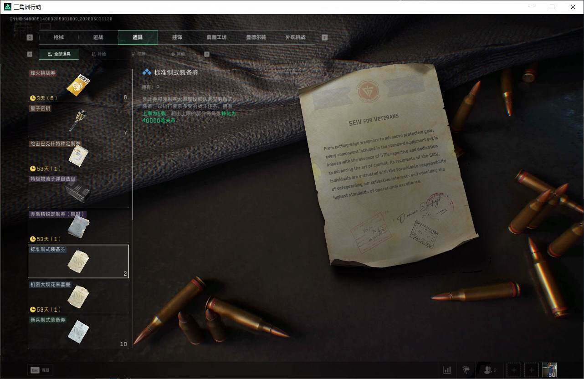The width and height of the screenshot is (584, 379).
Task: Select the 特级物流子弹自选包 item
Action: 78,191
